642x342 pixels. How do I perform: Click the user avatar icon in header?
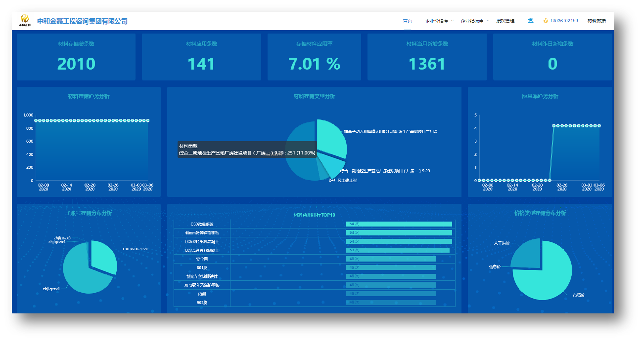[531, 21]
